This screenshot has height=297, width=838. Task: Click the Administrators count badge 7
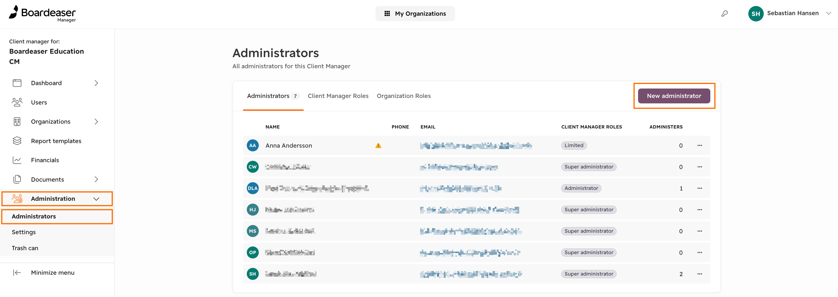(x=295, y=96)
